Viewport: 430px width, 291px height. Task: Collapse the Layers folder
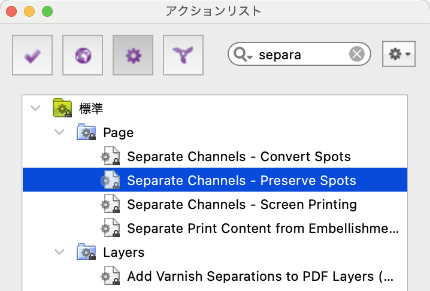point(59,251)
